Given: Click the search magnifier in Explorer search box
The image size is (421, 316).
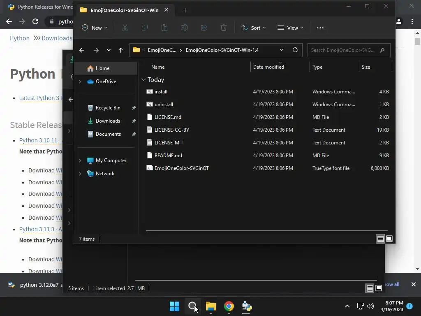Looking at the screenshot, I should coord(382,50).
